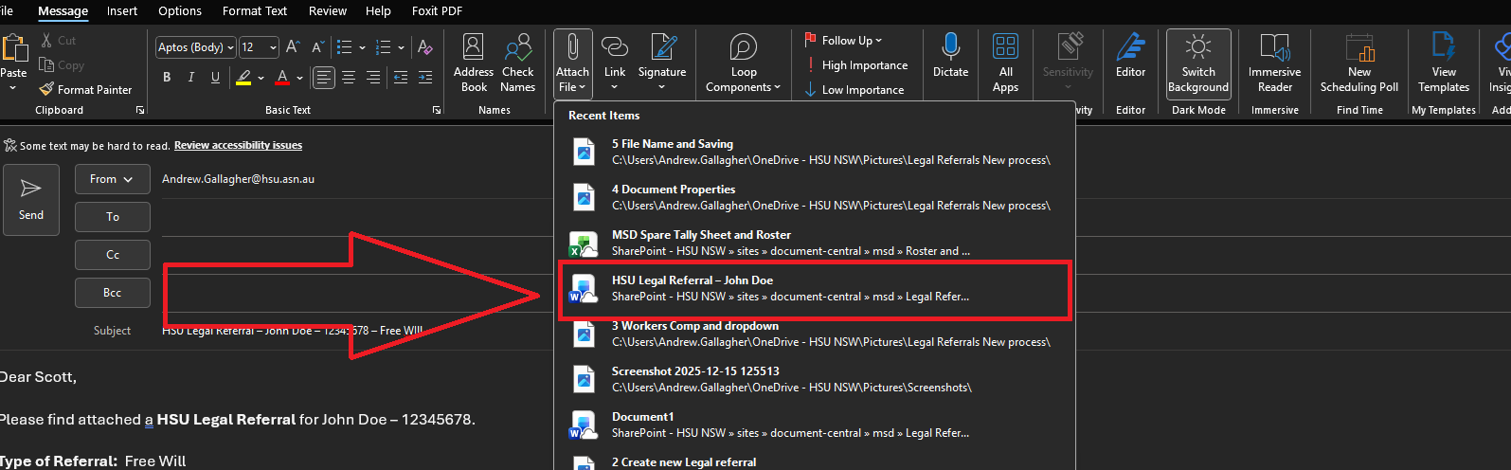The height and width of the screenshot is (470, 1511).
Task: Expand the font name dropdown
Action: coord(230,47)
